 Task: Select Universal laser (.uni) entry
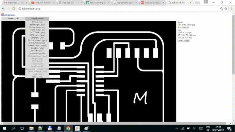37,56
